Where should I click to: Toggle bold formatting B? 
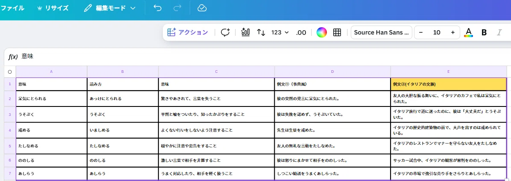[484, 32]
